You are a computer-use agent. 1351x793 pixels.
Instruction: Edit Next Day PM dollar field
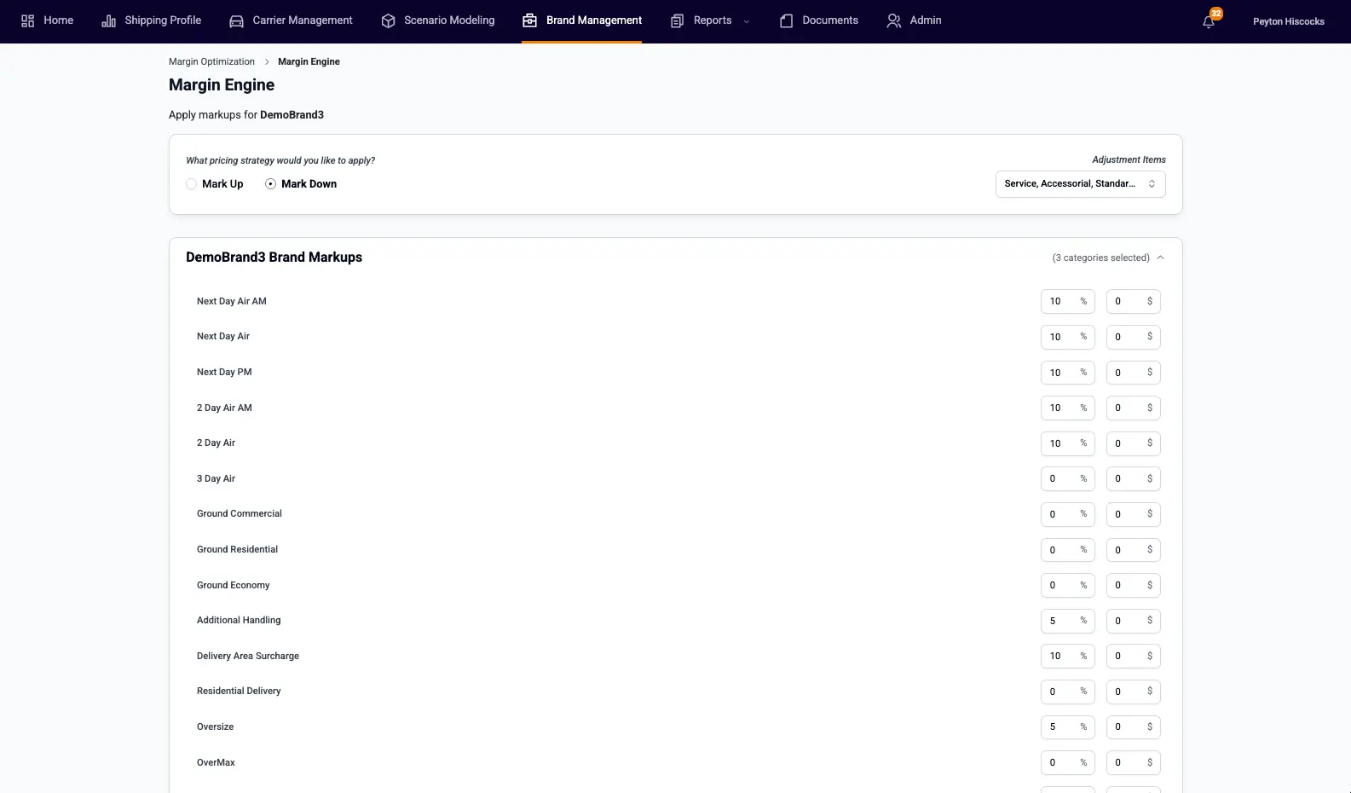click(x=1133, y=373)
